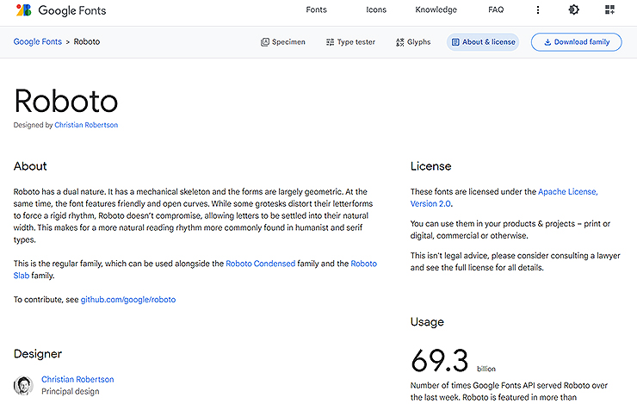Open the selected families grid icon
The height and width of the screenshot is (404, 637).
[609, 9]
